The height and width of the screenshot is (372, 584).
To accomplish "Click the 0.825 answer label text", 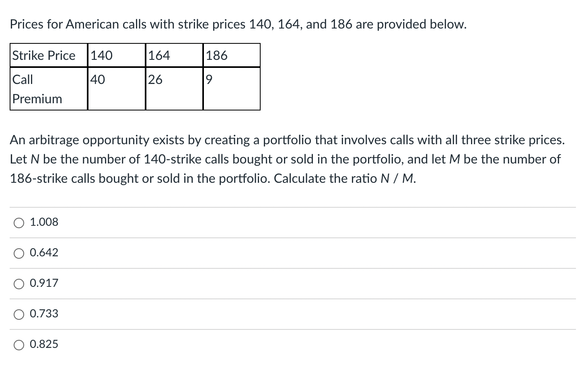I will point(44,344).
